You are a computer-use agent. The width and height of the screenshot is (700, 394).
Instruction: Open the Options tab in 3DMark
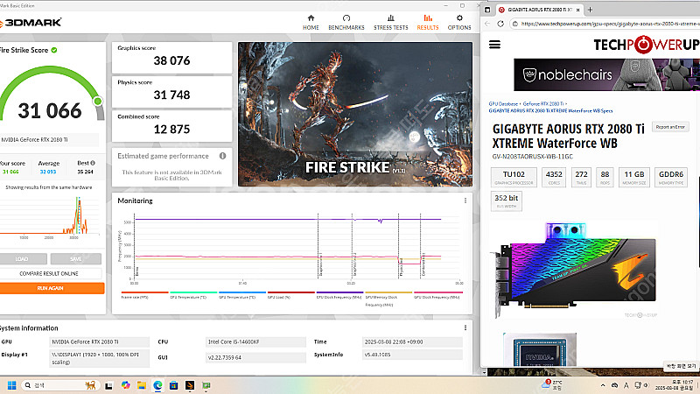coord(459,23)
